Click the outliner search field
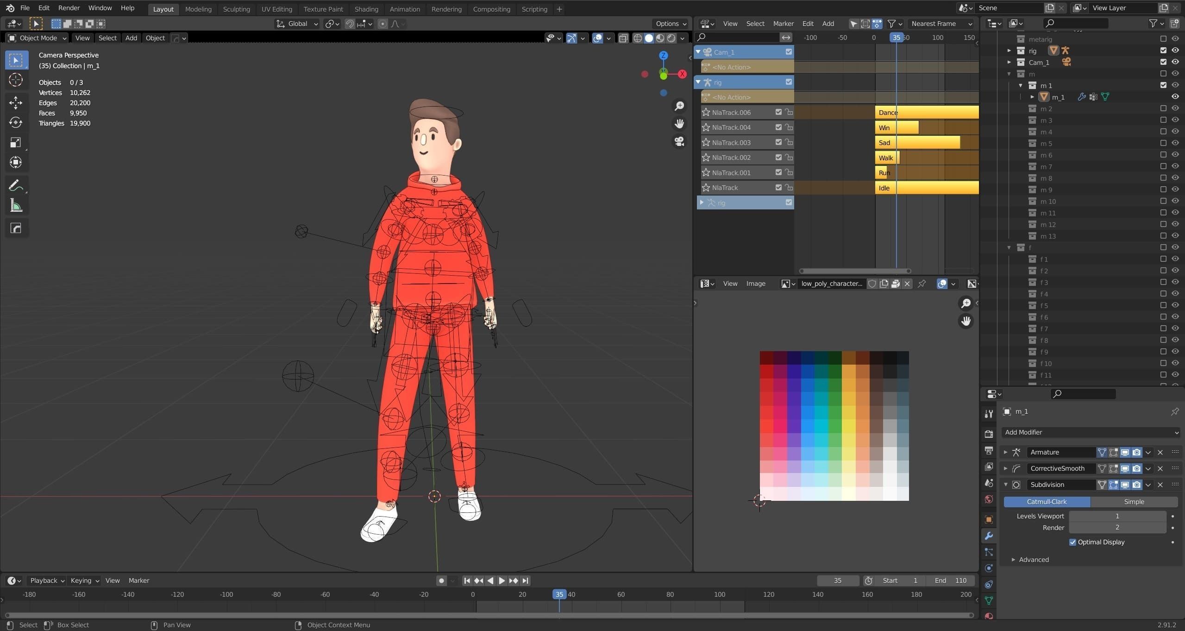The image size is (1185, 631). [x=1076, y=23]
